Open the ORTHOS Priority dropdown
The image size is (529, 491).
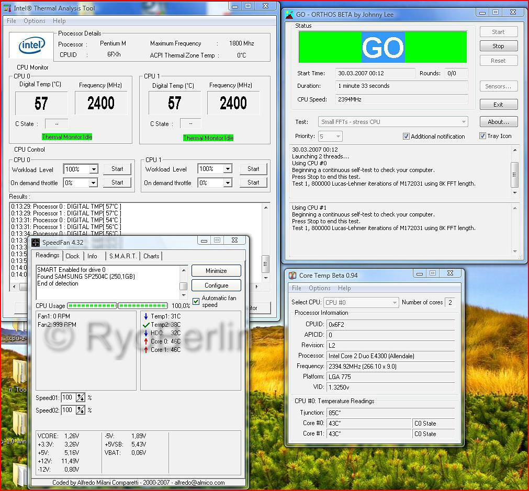(330, 136)
